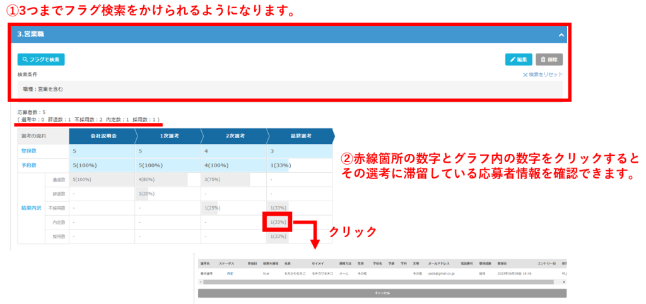
Task: Click 4(80%) 通過数 under 1次選考
Action: point(146,180)
